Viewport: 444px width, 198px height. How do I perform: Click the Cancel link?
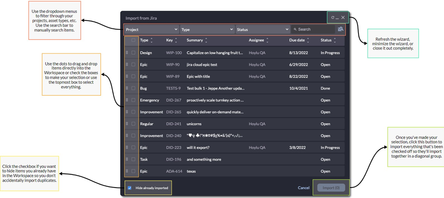(303, 188)
